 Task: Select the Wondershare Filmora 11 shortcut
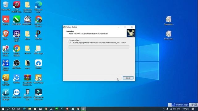(x=38, y=94)
